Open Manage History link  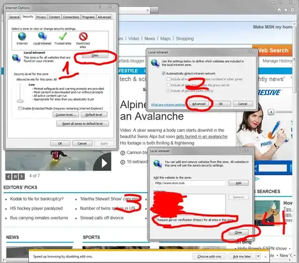pyautogui.click(x=277, y=61)
